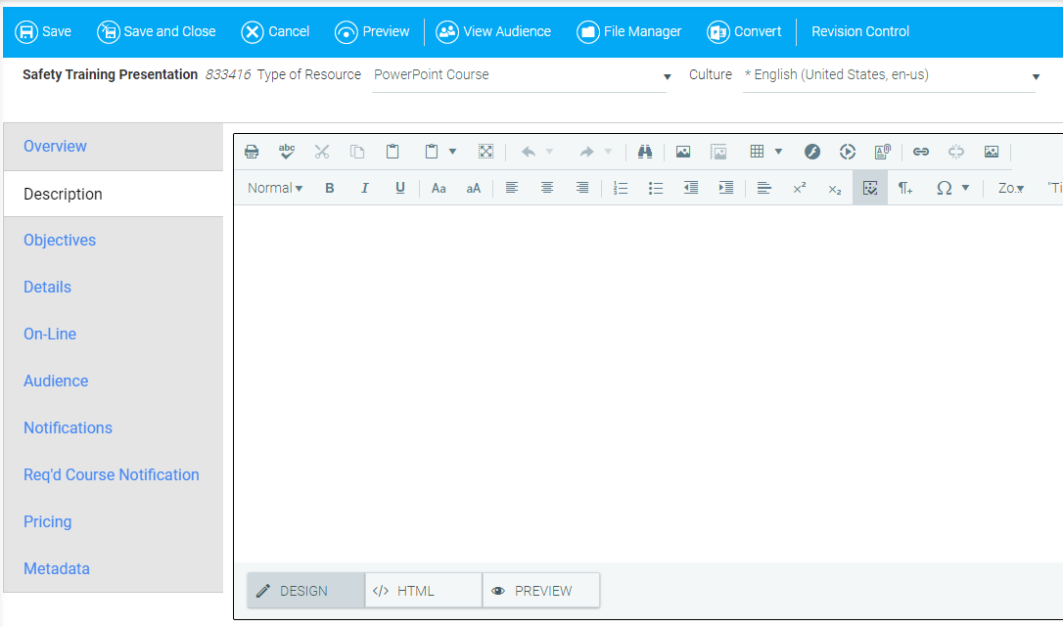This screenshot has height=627, width=1063.
Task: Toggle Italic formatting
Action: tap(365, 188)
